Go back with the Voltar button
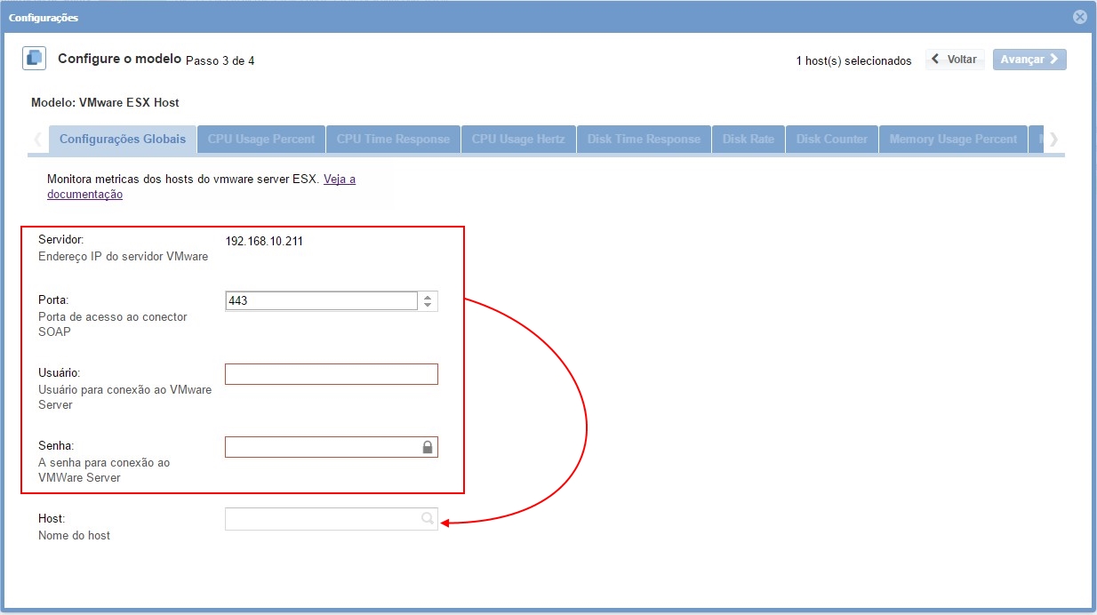1097x615 pixels. [x=955, y=60]
